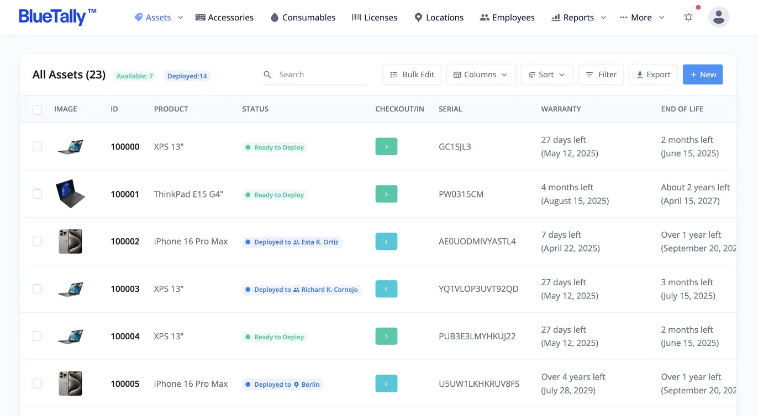This screenshot has height=416, width=758.
Task: Open employee Esta R. Ortiz link
Action: coord(316,242)
